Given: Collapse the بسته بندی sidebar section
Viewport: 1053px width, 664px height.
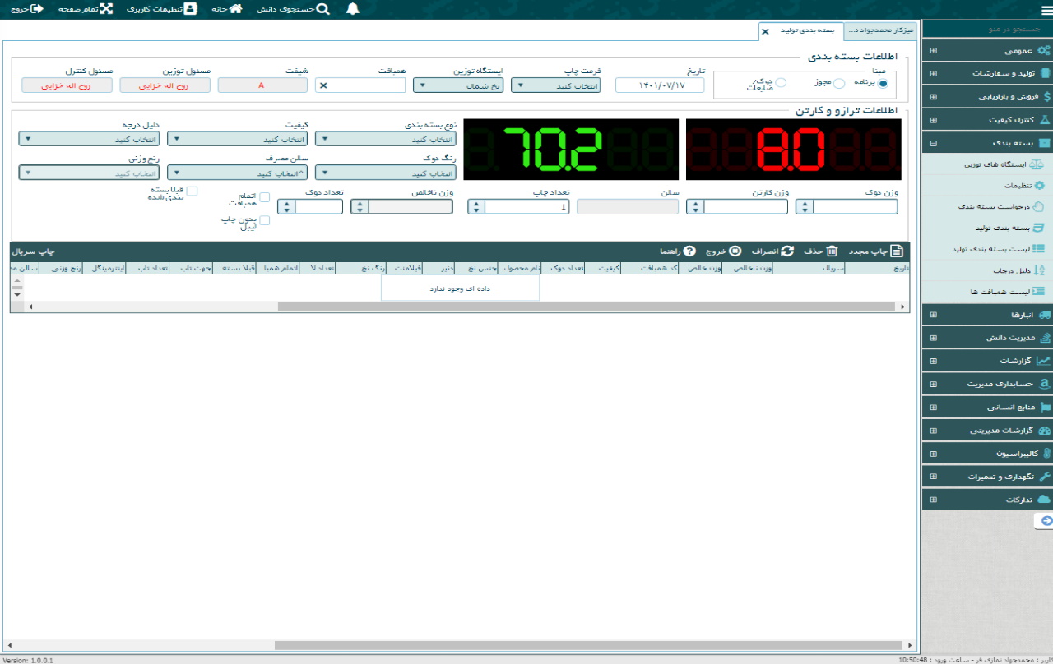Looking at the screenshot, I should click(933, 143).
